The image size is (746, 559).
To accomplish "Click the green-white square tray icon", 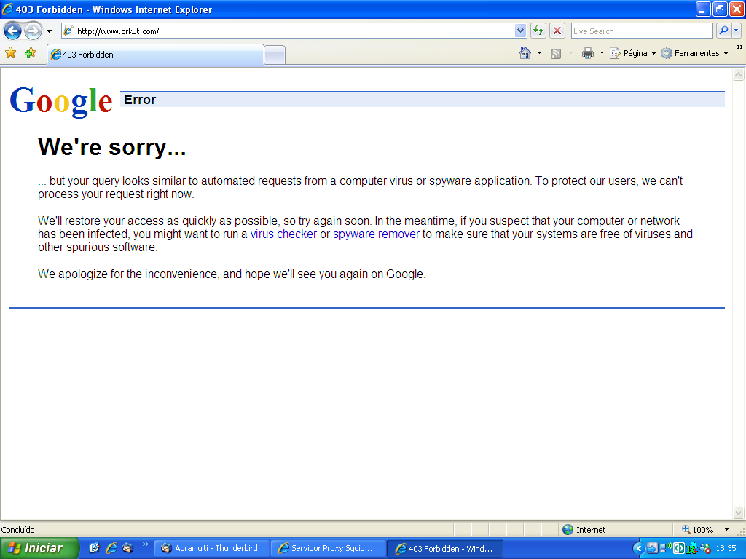I will 678,549.
